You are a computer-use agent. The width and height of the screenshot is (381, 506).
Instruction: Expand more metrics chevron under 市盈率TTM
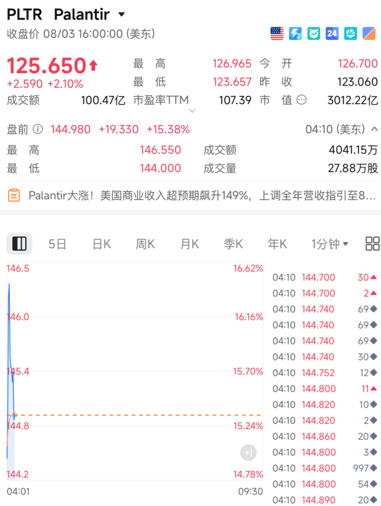tap(192, 111)
